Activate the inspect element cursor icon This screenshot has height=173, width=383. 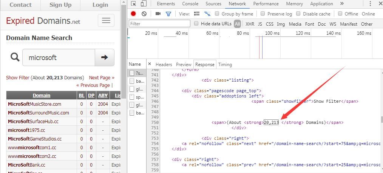[134, 4]
